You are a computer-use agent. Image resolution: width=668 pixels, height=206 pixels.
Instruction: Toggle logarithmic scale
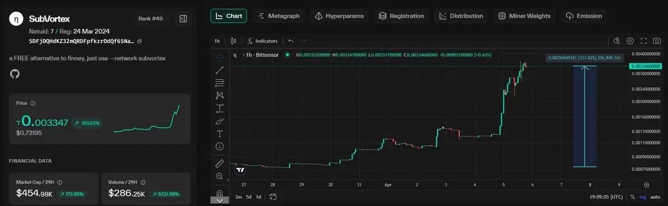pyautogui.click(x=642, y=197)
